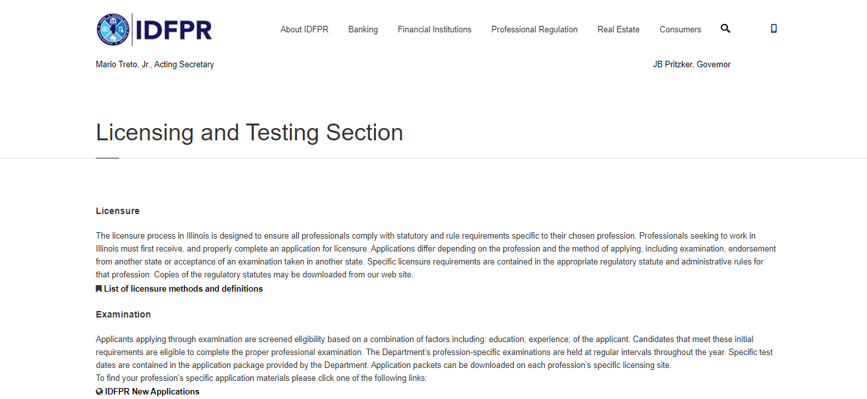Open the Real Estate menu
Image resolution: width=867 pixels, height=399 pixels.
pyautogui.click(x=618, y=28)
